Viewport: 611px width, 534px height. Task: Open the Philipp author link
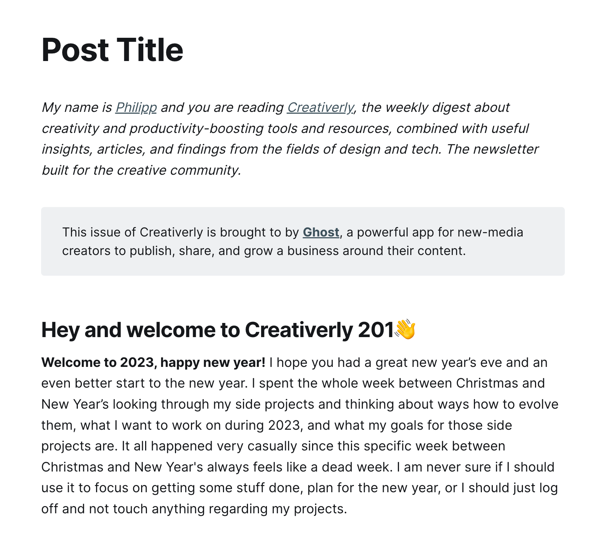pos(136,108)
